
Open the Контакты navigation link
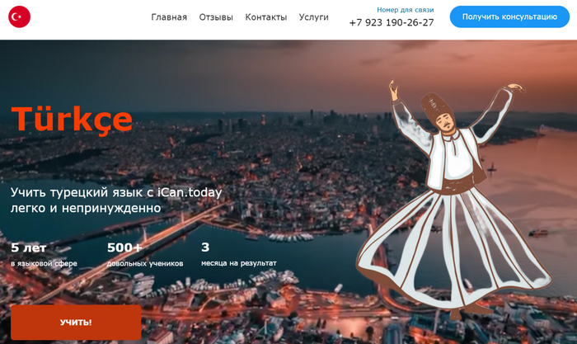(x=266, y=17)
